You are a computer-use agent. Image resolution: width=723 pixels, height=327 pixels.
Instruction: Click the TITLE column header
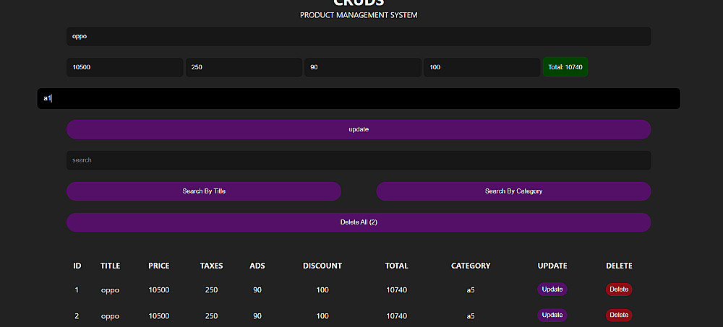(110, 266)
